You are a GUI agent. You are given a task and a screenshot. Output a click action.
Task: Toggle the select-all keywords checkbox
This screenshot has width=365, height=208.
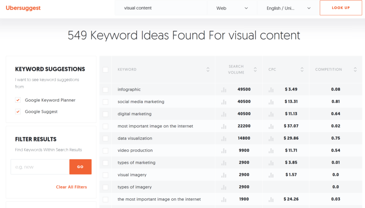coord(106,70)
